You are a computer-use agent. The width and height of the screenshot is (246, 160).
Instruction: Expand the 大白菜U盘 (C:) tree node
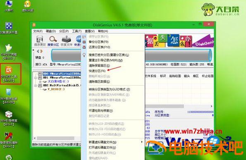tap(40, 81)
